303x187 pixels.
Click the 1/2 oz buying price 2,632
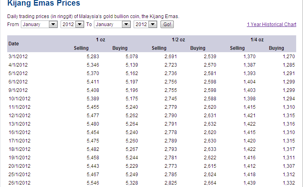coord(210,124)
